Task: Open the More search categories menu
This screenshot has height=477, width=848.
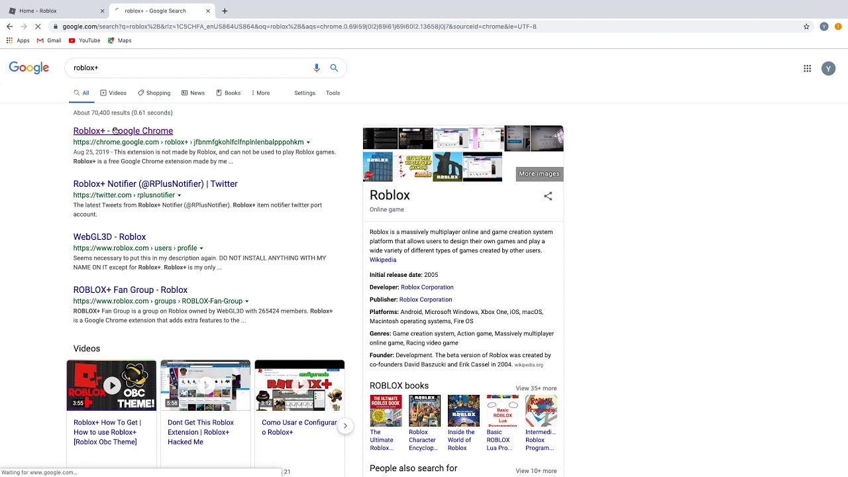Action: pos(260,93)
